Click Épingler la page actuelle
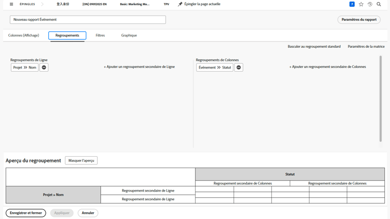Viewport: 390px width, 219px height. pos(202,4)
